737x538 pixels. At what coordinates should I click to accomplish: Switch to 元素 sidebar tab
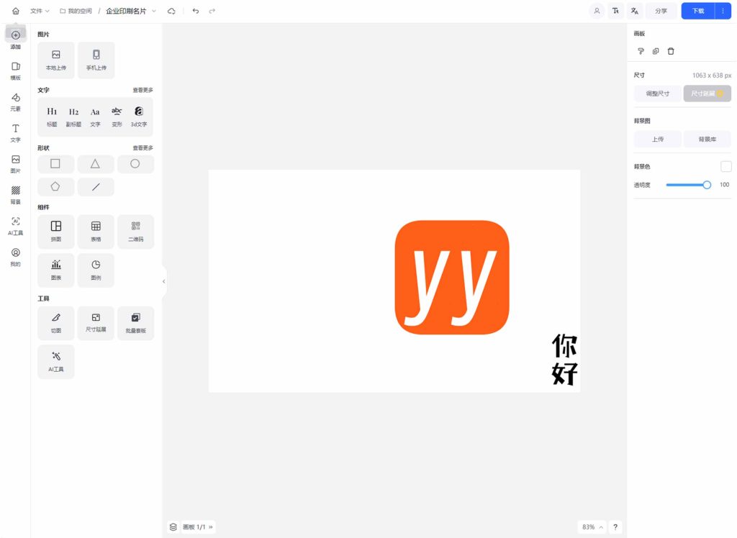[x=15, y=101]
